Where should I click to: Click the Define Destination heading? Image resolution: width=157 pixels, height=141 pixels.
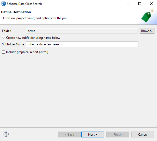[x=16, y=12]
